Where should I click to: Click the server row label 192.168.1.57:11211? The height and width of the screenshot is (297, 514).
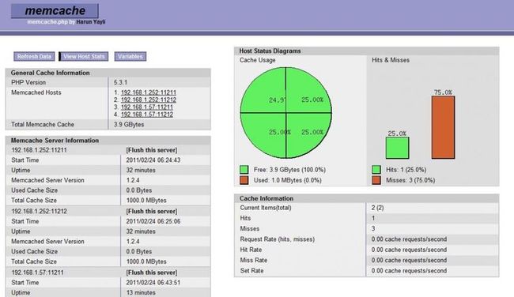pyautogui.click(x=37, y=273)
